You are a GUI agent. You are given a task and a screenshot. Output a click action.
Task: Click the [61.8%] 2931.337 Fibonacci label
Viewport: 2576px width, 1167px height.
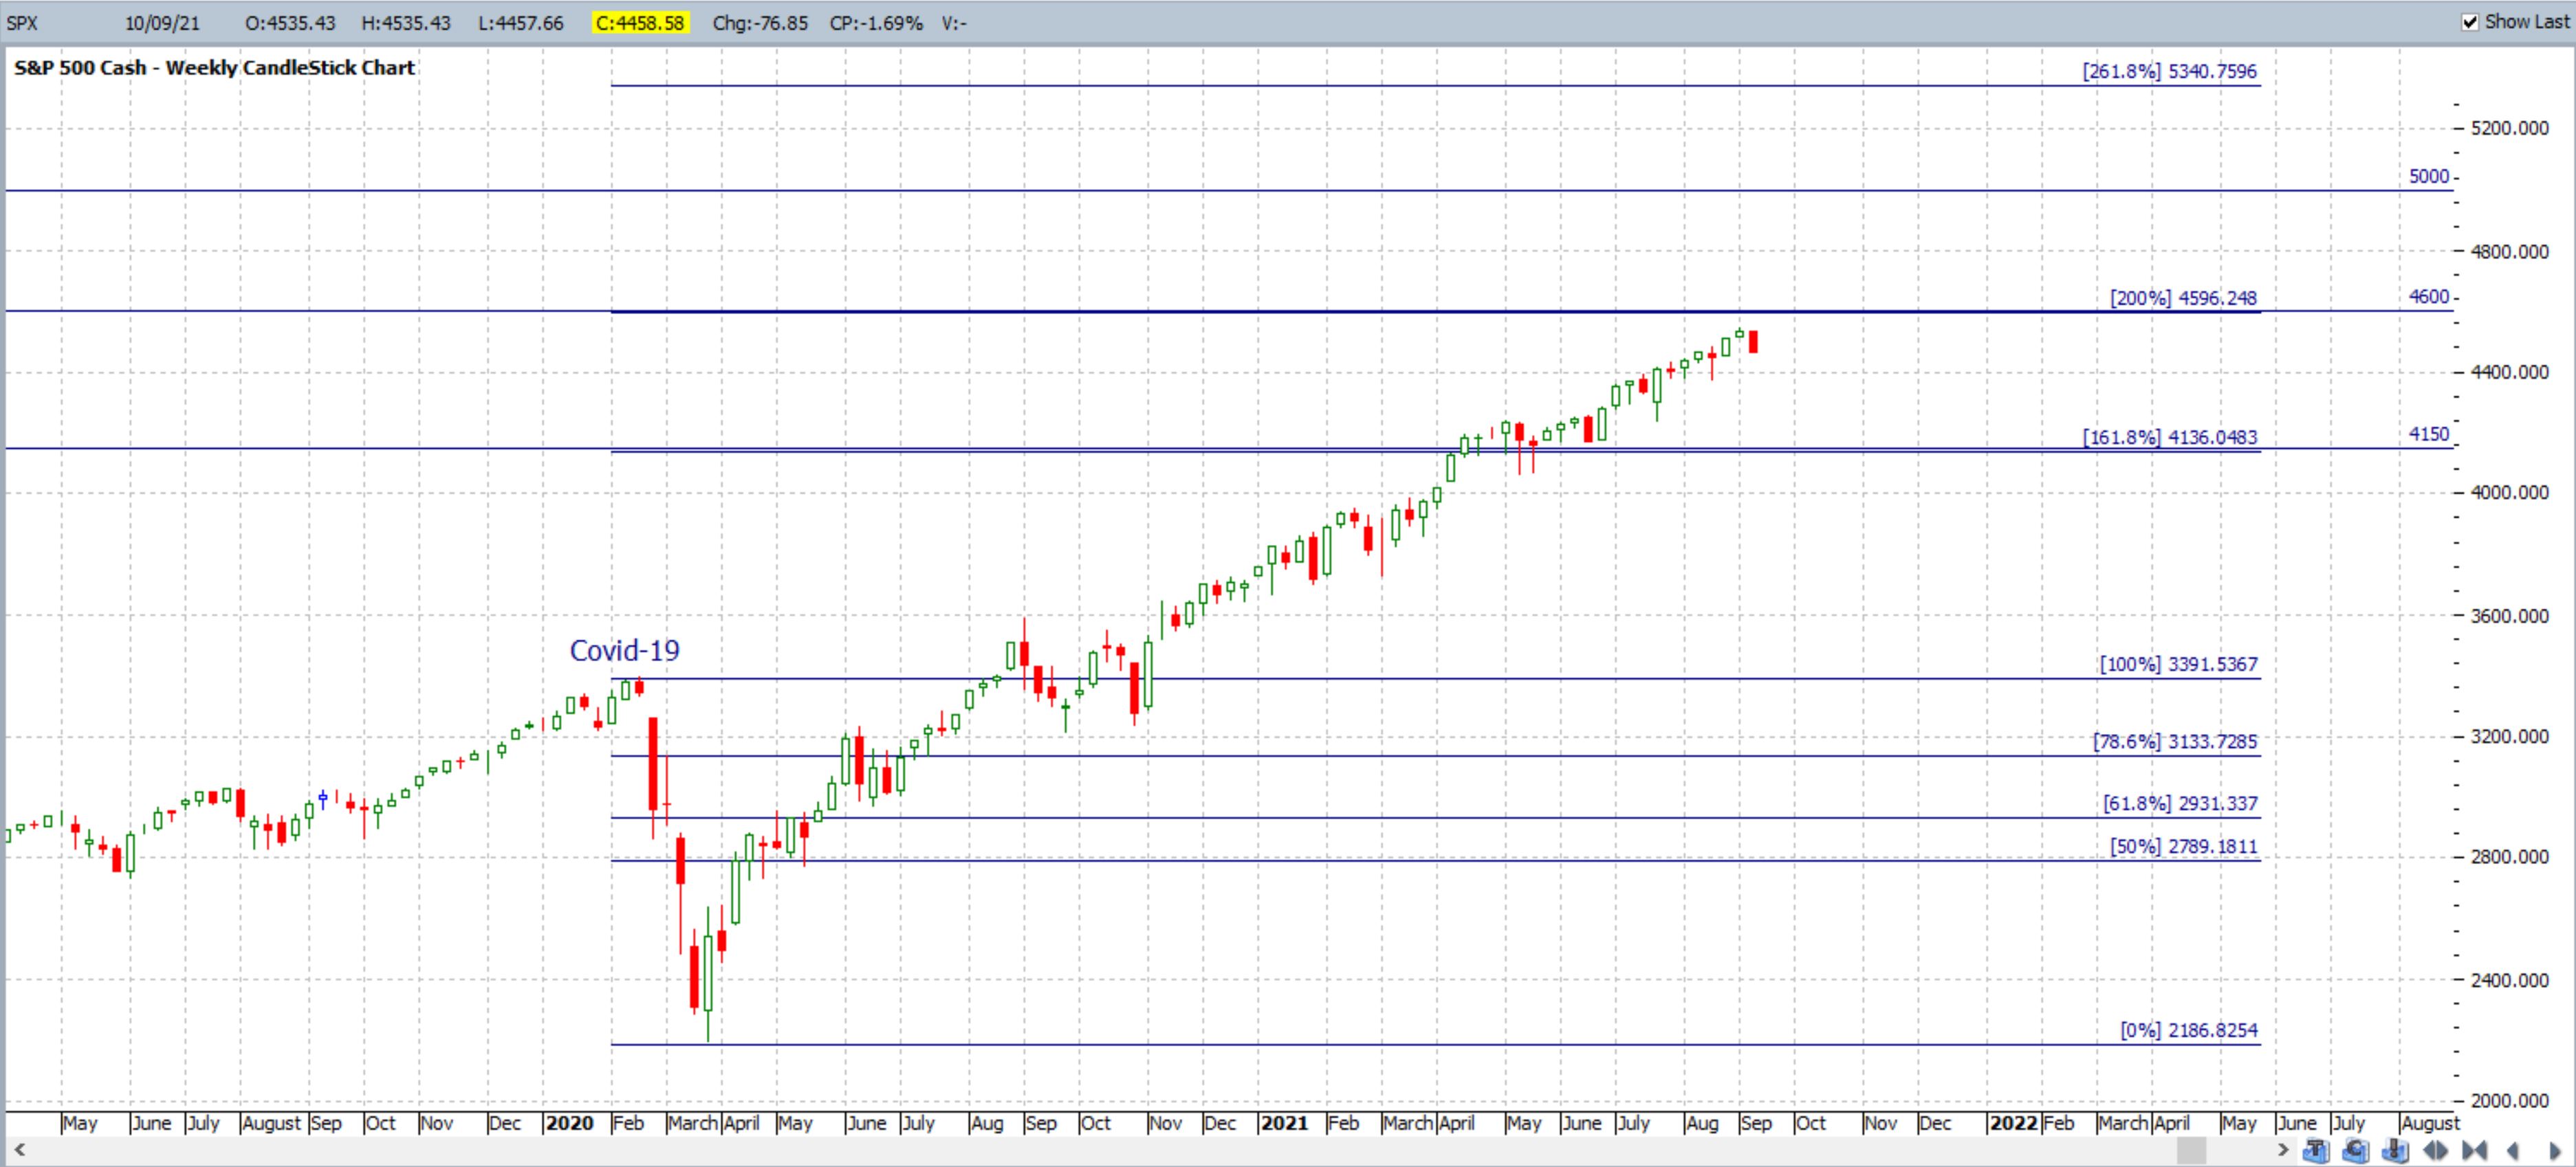(2180, 803)
